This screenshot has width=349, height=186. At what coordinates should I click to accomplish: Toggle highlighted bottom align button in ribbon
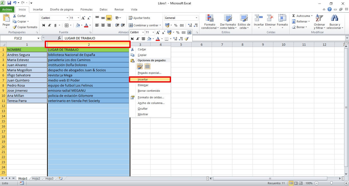(x=109, y=18)
